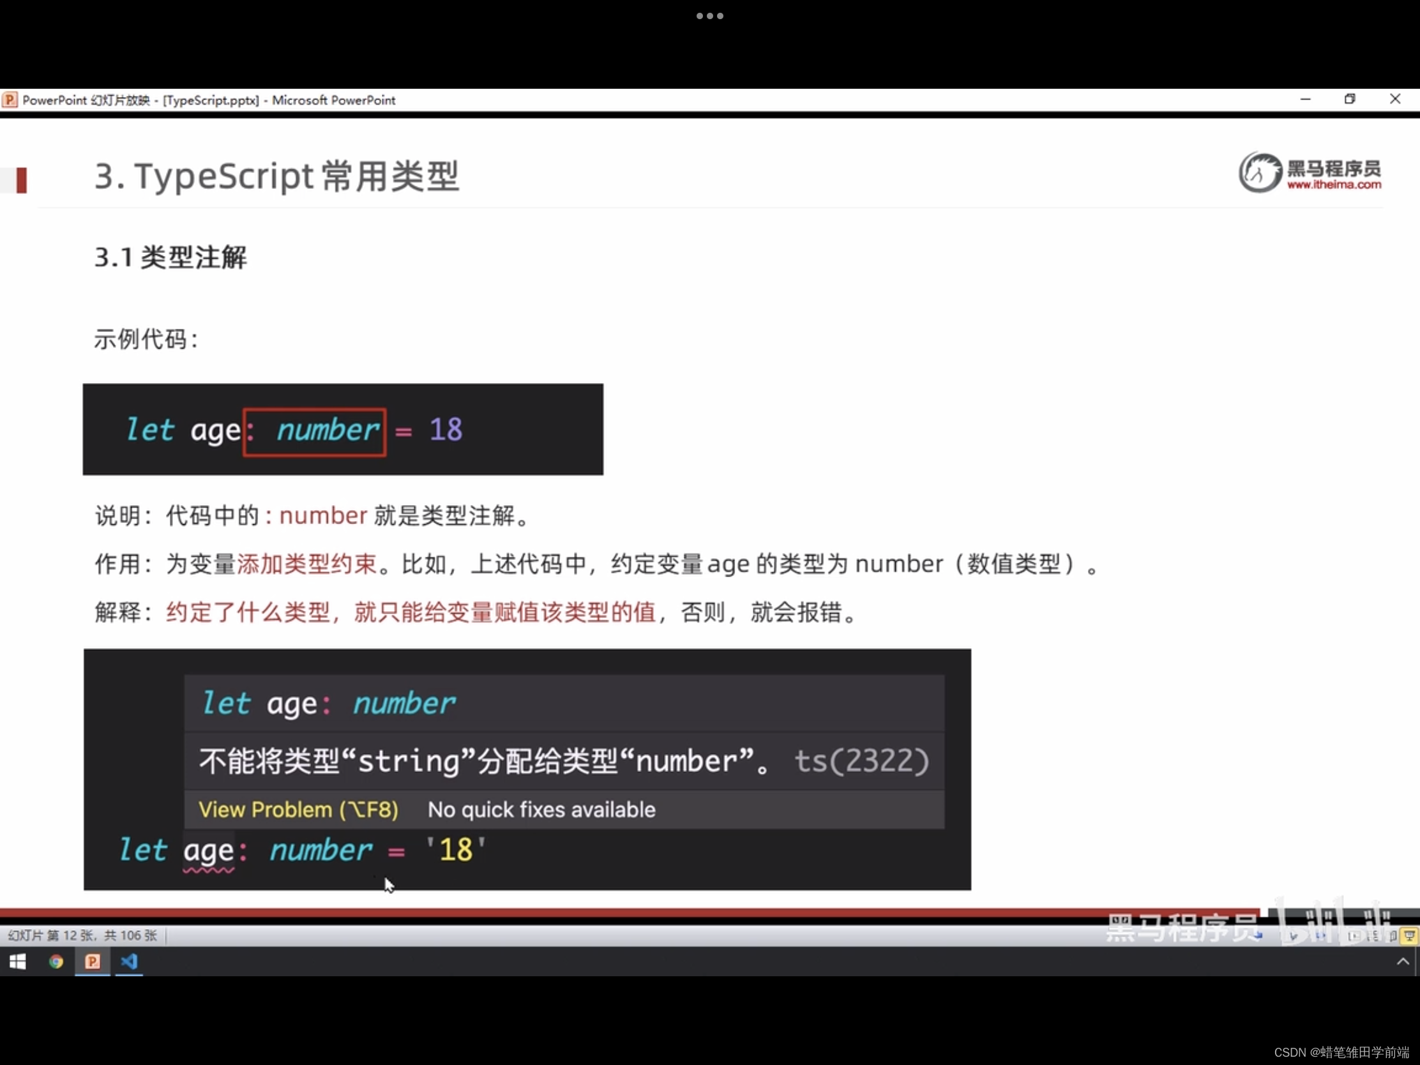Click status text '幻灯片 第 12 张, 共 106 张'
The width and height of the screenshot is (1420, 1065).
(82, 935)
